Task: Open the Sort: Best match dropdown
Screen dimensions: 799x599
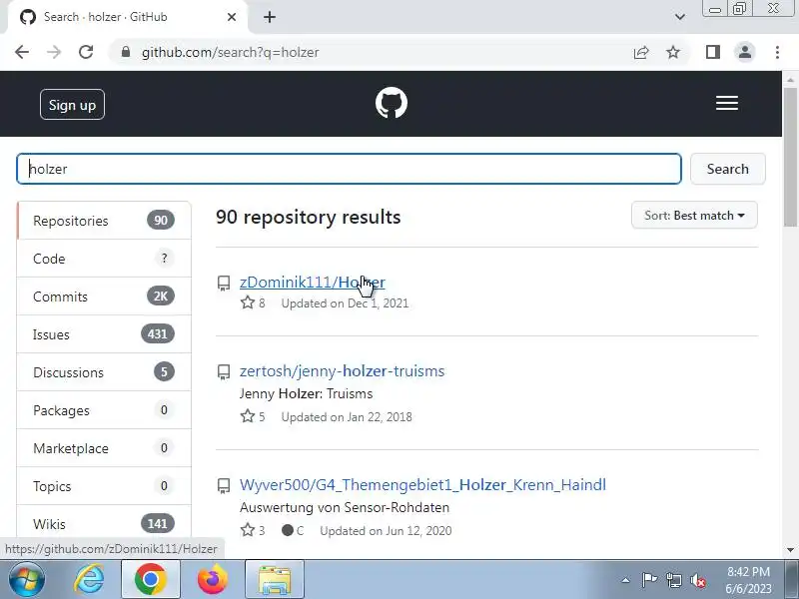Action: (x=694, y=216)
